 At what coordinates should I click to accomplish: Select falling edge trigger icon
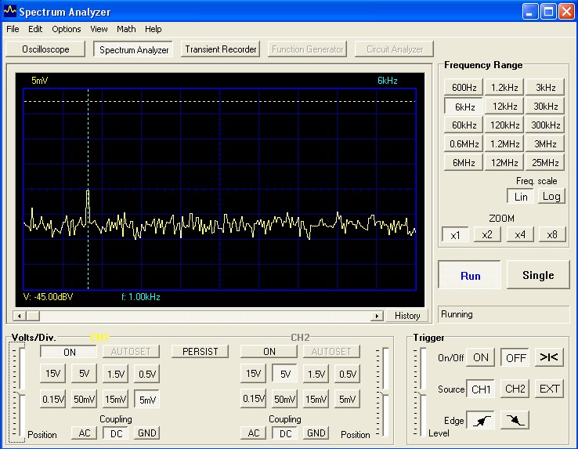(515, 420)
